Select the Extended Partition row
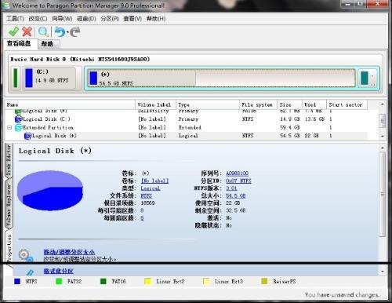 (187, 127)
